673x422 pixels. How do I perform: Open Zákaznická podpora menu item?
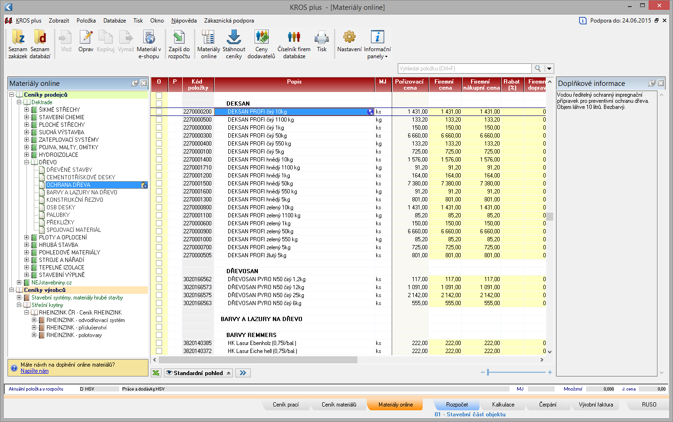tap(229, 21)
